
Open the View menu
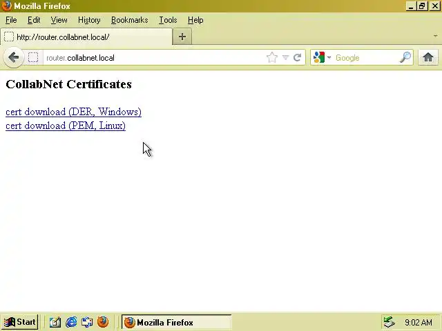[59, 20]
